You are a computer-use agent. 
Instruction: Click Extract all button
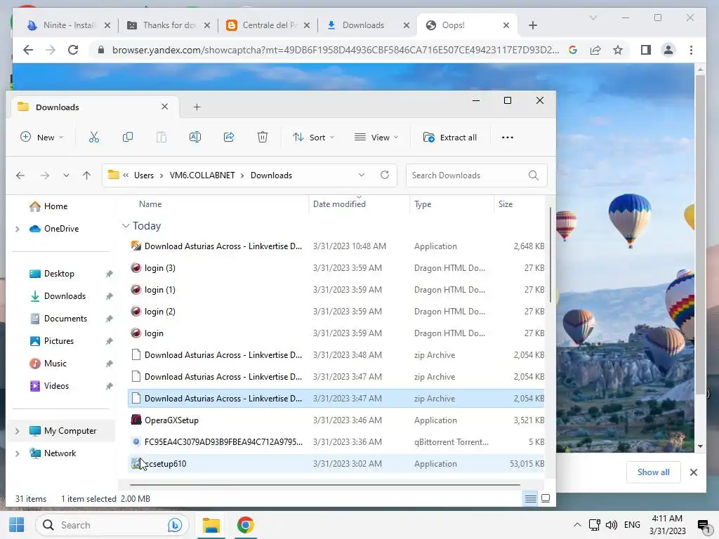tap(450, 138)
